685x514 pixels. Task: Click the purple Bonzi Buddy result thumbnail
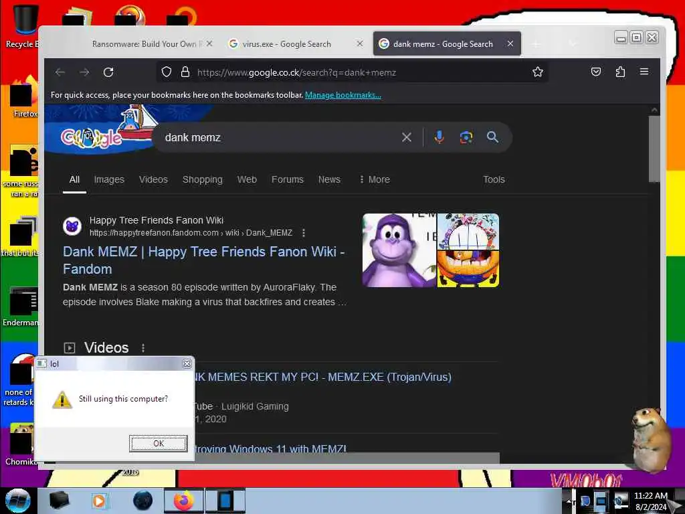[x=399, y=250]
